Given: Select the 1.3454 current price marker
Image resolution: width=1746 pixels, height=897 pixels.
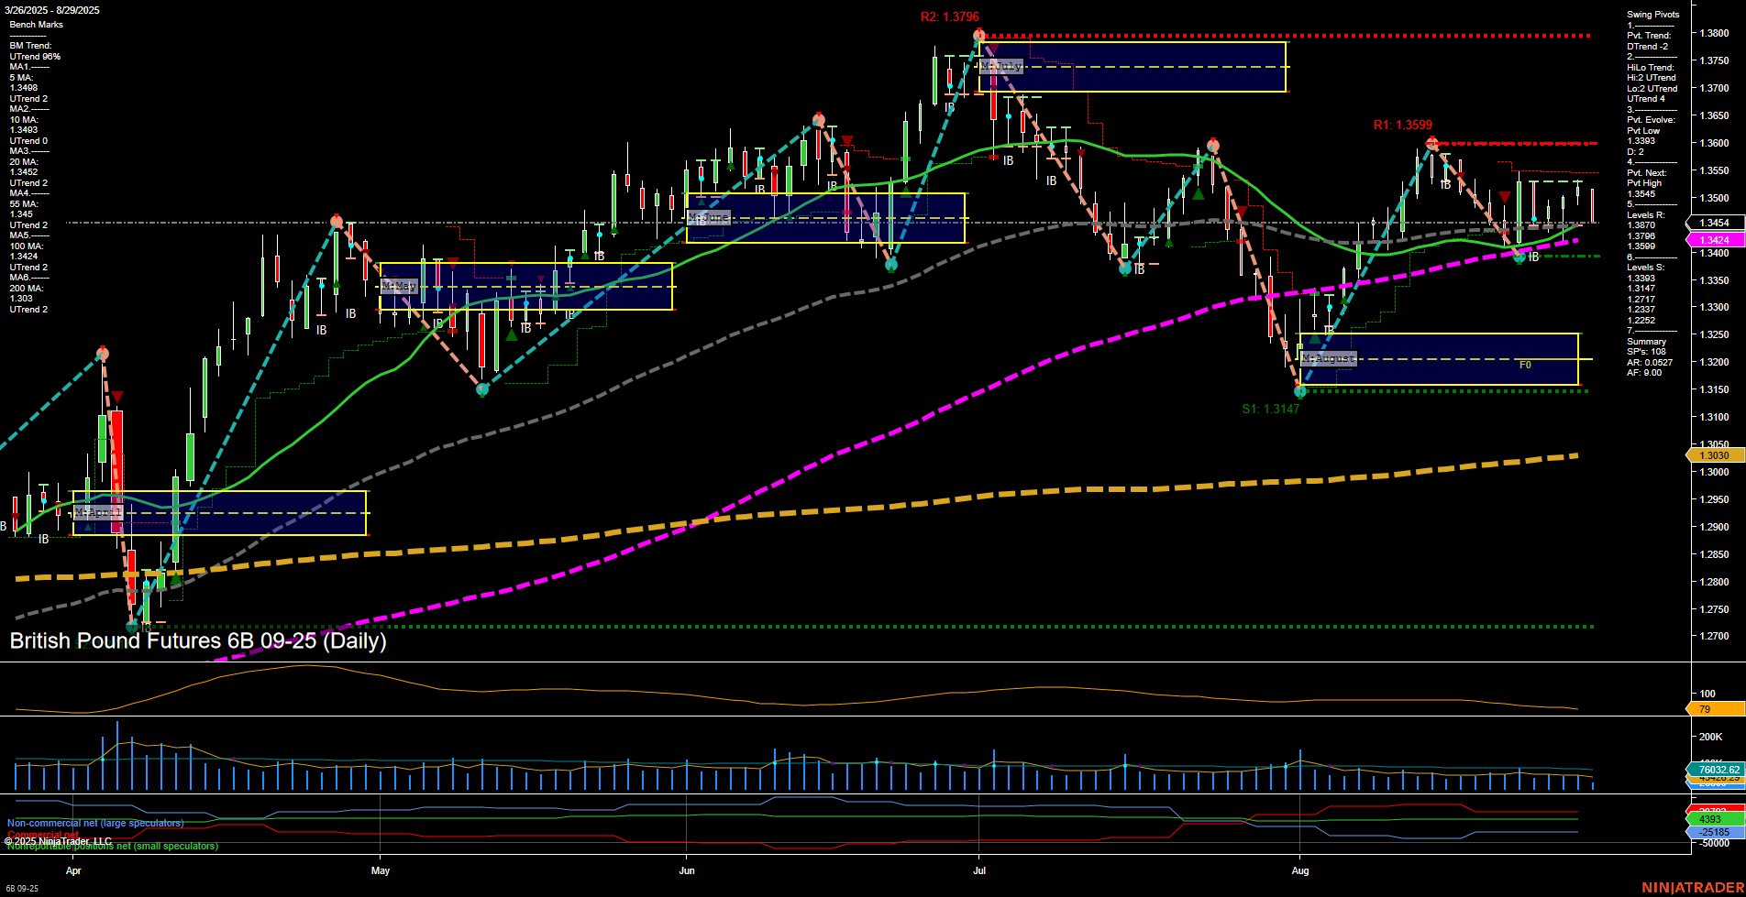Looking at the screenshot, I should click(x=1714, y=223).
